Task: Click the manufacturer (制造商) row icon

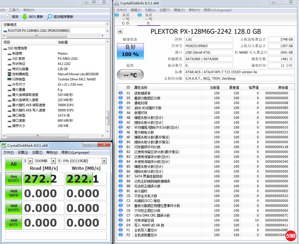Action: pos(9,54)
